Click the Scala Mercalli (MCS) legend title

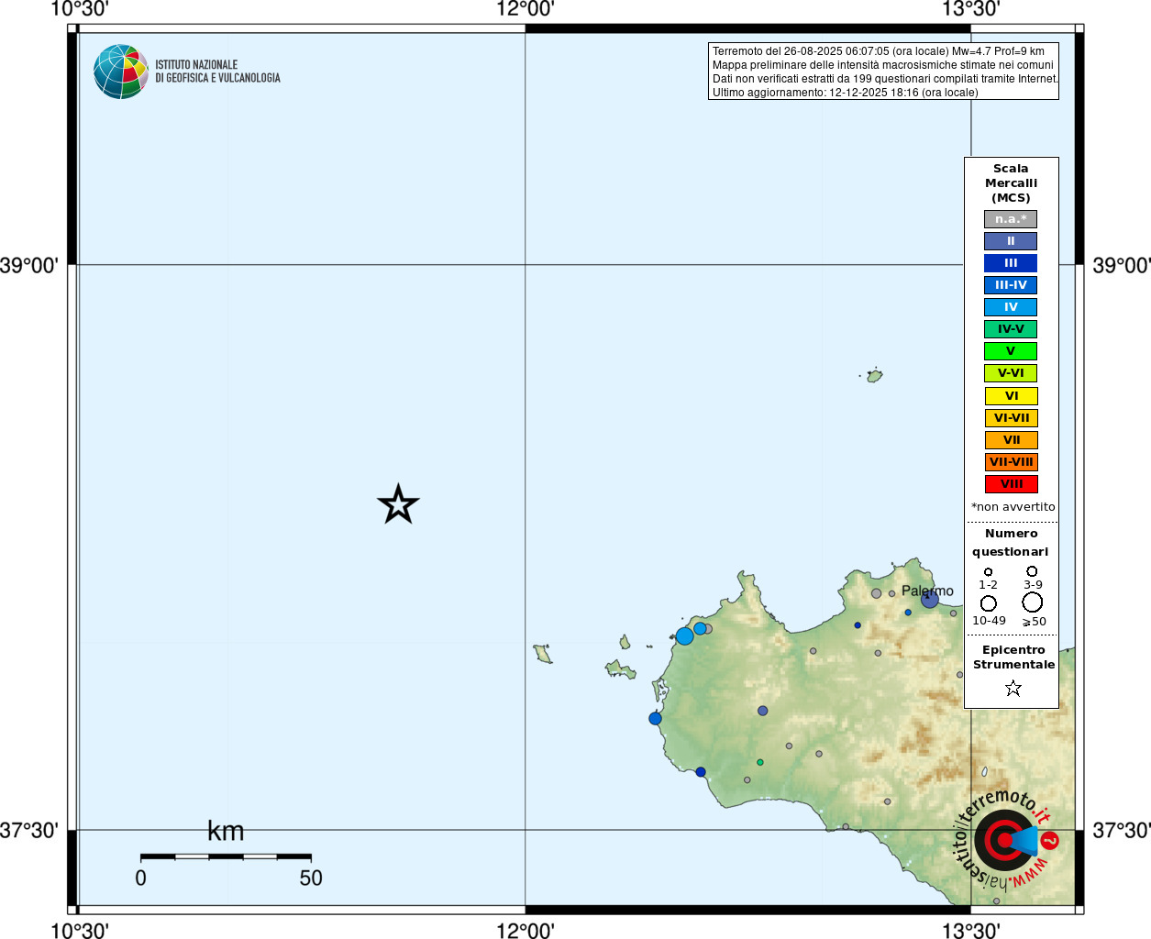coord(1011,183)
